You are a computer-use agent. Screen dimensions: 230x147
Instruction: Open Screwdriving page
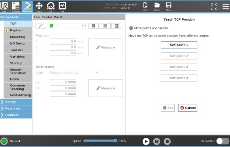click(18, 95)
